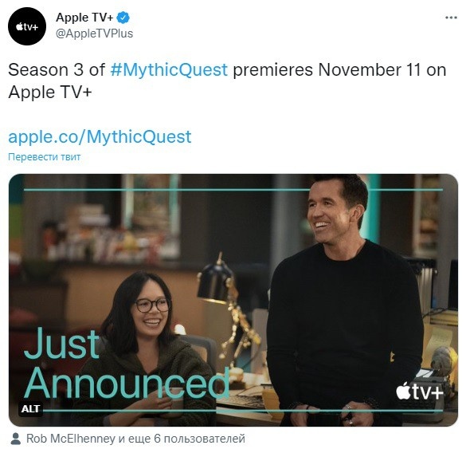Click Перевести твит to translate tweet
The height and width of the screenshot is (453, 466).
(45, 157)
